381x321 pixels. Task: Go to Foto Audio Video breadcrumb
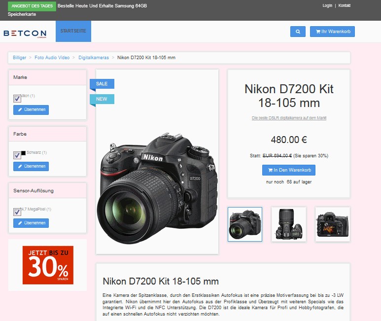[52, 58]
